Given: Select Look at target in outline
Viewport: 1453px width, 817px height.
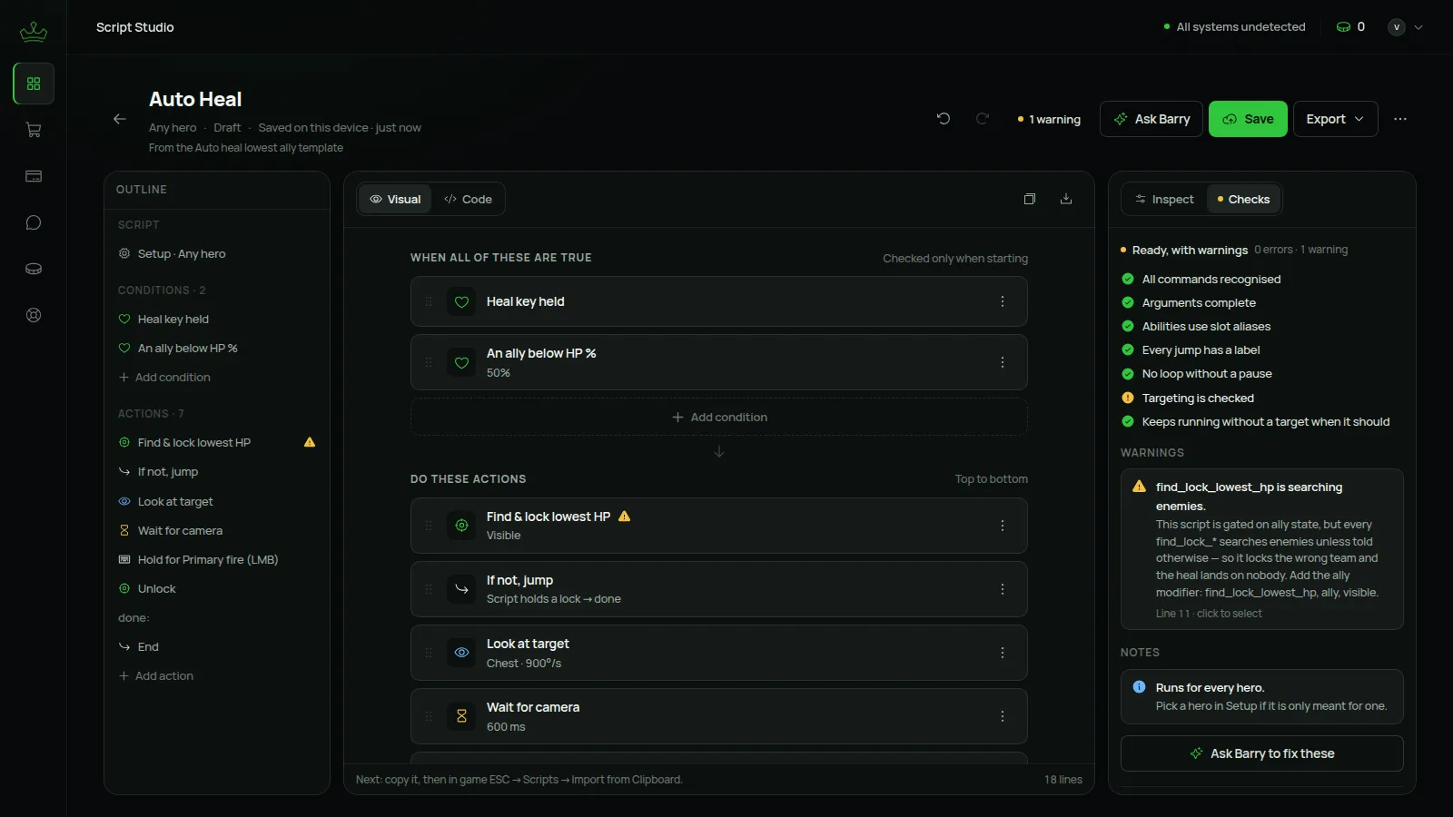Looking at the screenshot, I should point(217,501).
